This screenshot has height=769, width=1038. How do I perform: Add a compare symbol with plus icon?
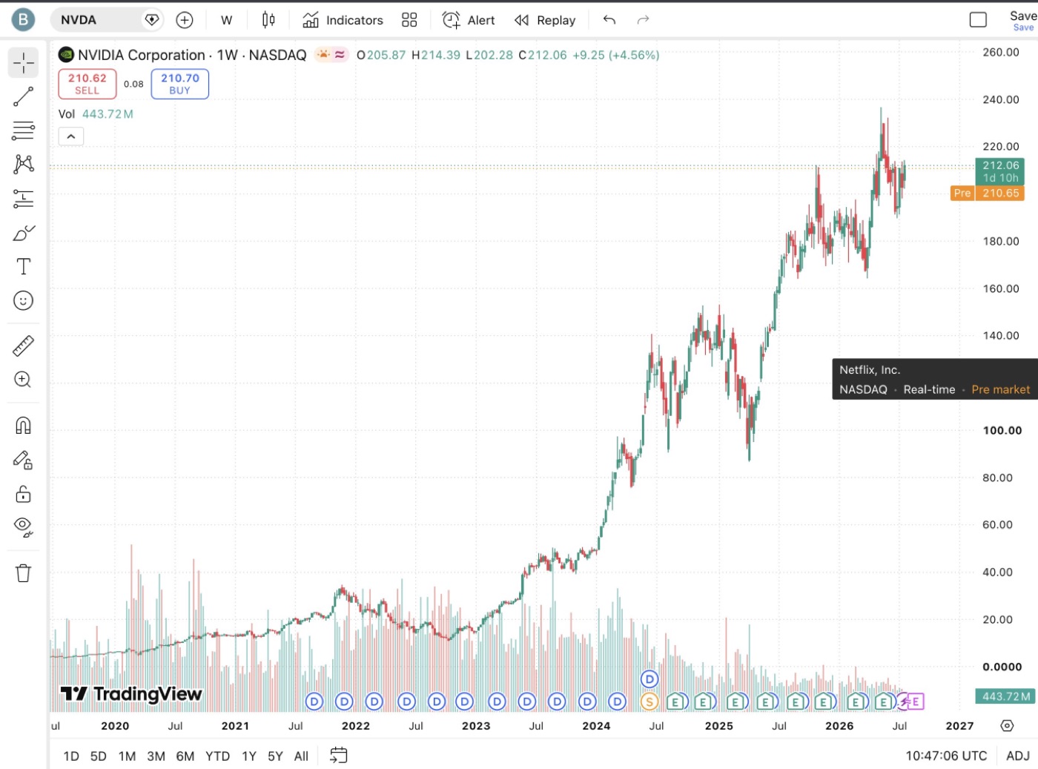click(185, 20)
